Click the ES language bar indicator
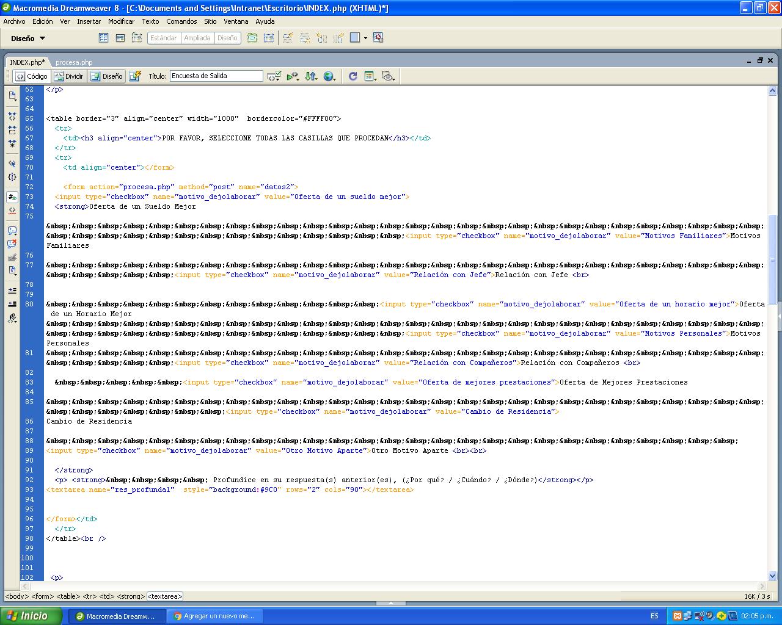Screen dimensions: 782x625 [x=654, y=616]
